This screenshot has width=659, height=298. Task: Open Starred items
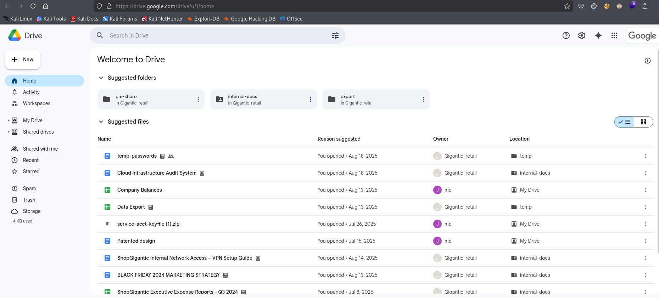click(x=44, y=172)
